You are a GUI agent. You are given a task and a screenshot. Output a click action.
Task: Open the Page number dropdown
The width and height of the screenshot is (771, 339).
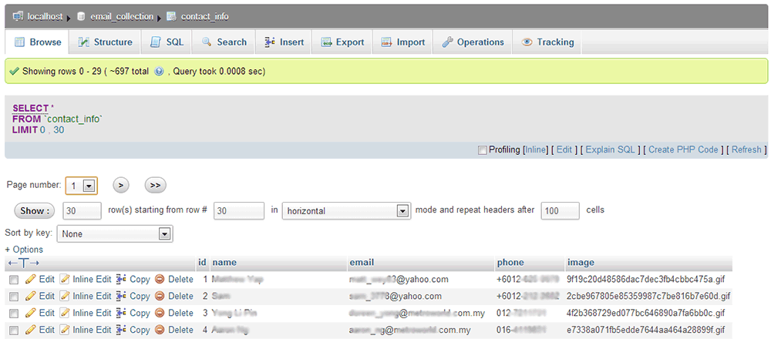(89, 186)
